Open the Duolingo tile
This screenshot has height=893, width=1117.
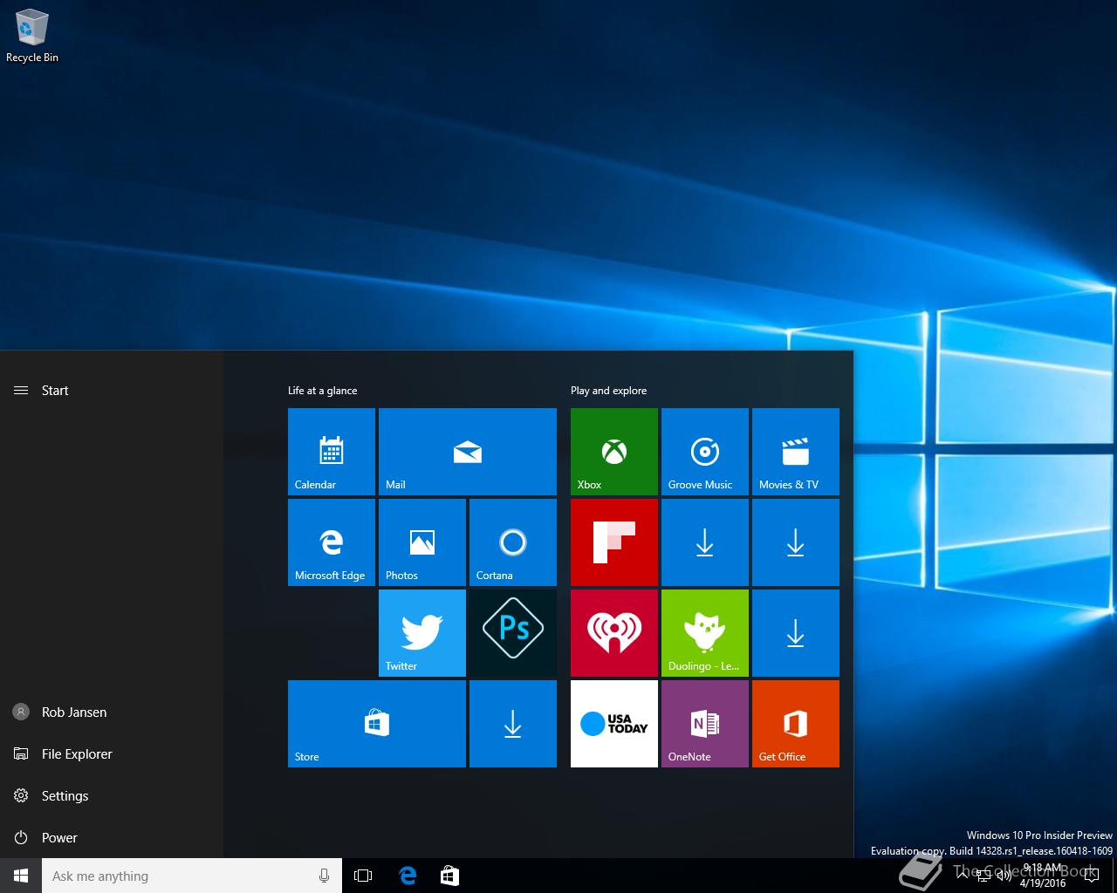coord(705,633)
